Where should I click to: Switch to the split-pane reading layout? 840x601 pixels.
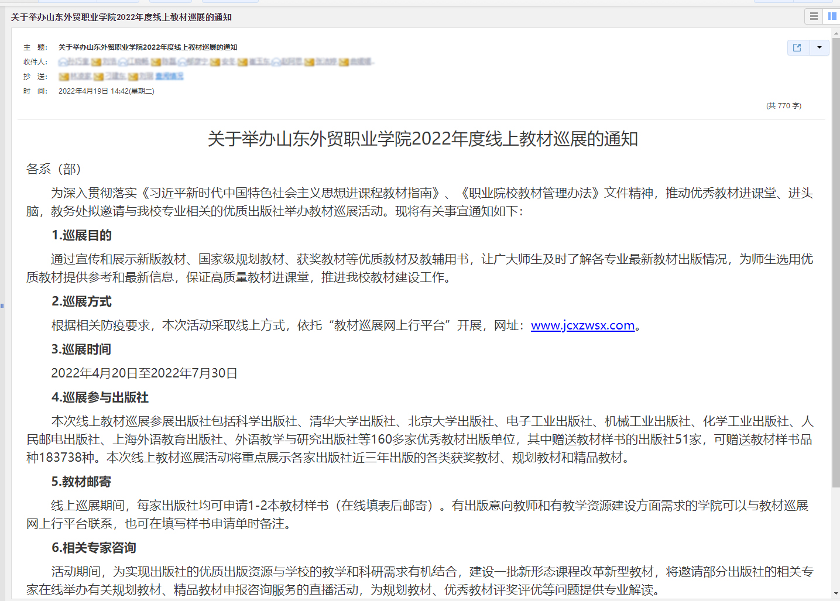click(832, 16)
